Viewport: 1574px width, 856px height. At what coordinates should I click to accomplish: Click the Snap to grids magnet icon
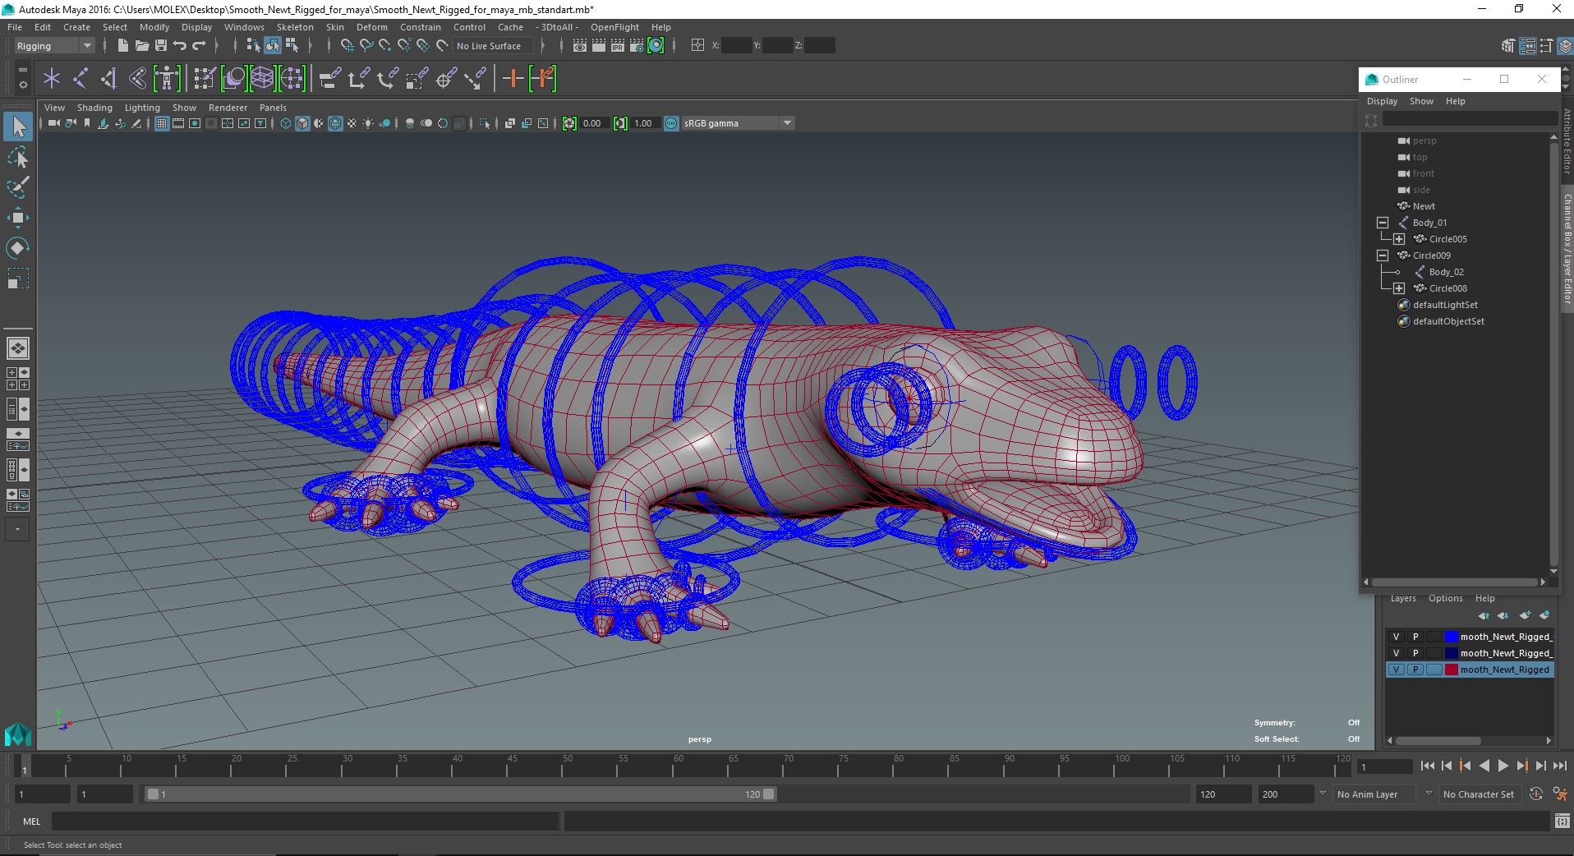point(347,46)
